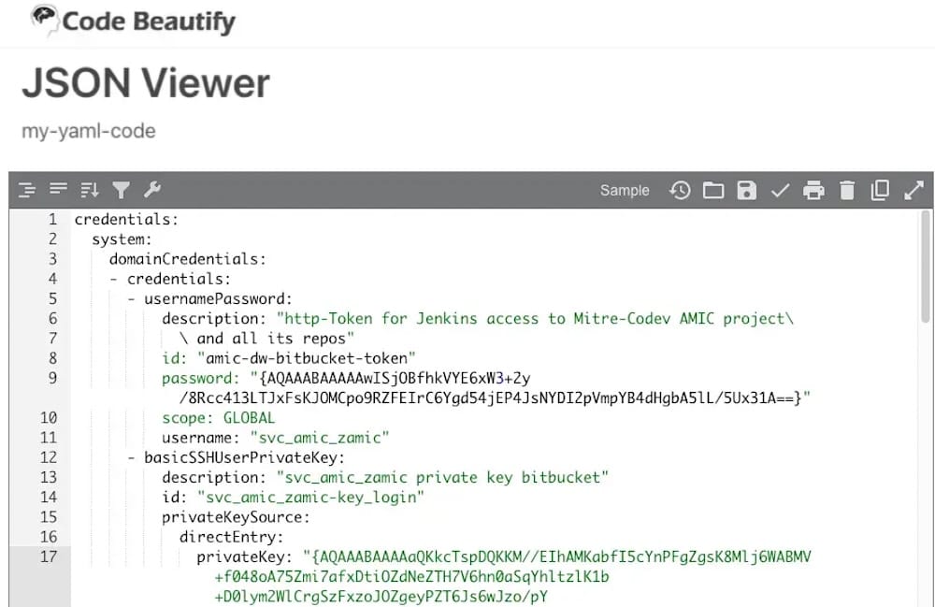Image resolution: width=935 pixels, height=607 pixels.
Task: Validate the code using the checkmark icon
Action: click(780, 190)
